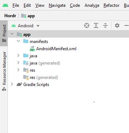Open the Code menu

(75, 5)
